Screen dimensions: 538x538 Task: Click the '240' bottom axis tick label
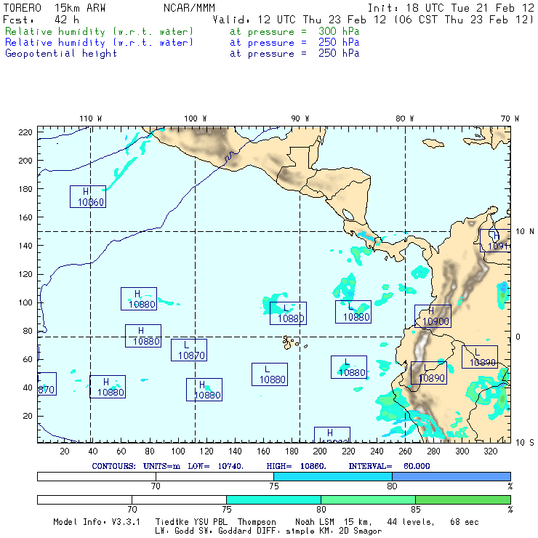[377, 451]
